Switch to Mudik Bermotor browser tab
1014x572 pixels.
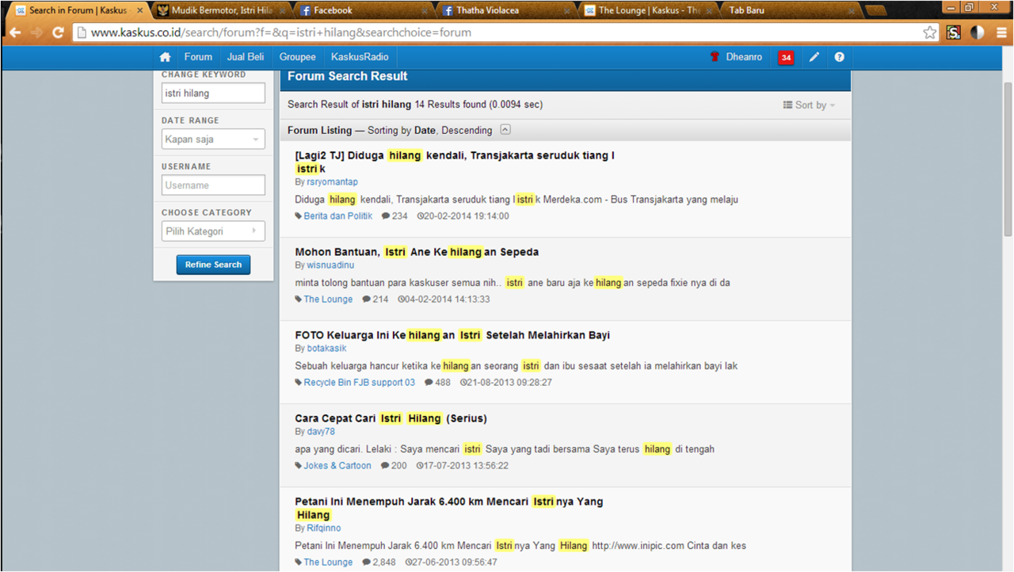[221, 10]
